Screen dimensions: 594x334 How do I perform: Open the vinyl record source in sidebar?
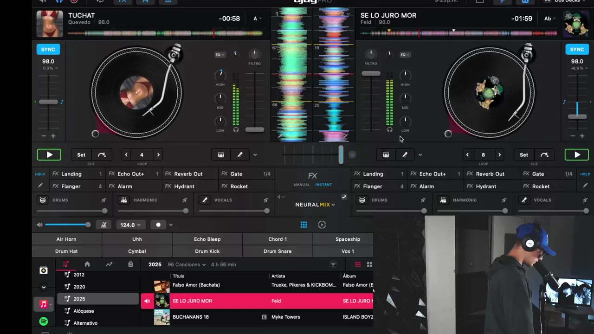click(43, 270)
